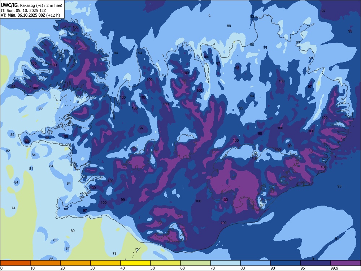Click the legend tick label '20'
The width and height of the screenshot is (361, 271).
[x=62, y=268]
